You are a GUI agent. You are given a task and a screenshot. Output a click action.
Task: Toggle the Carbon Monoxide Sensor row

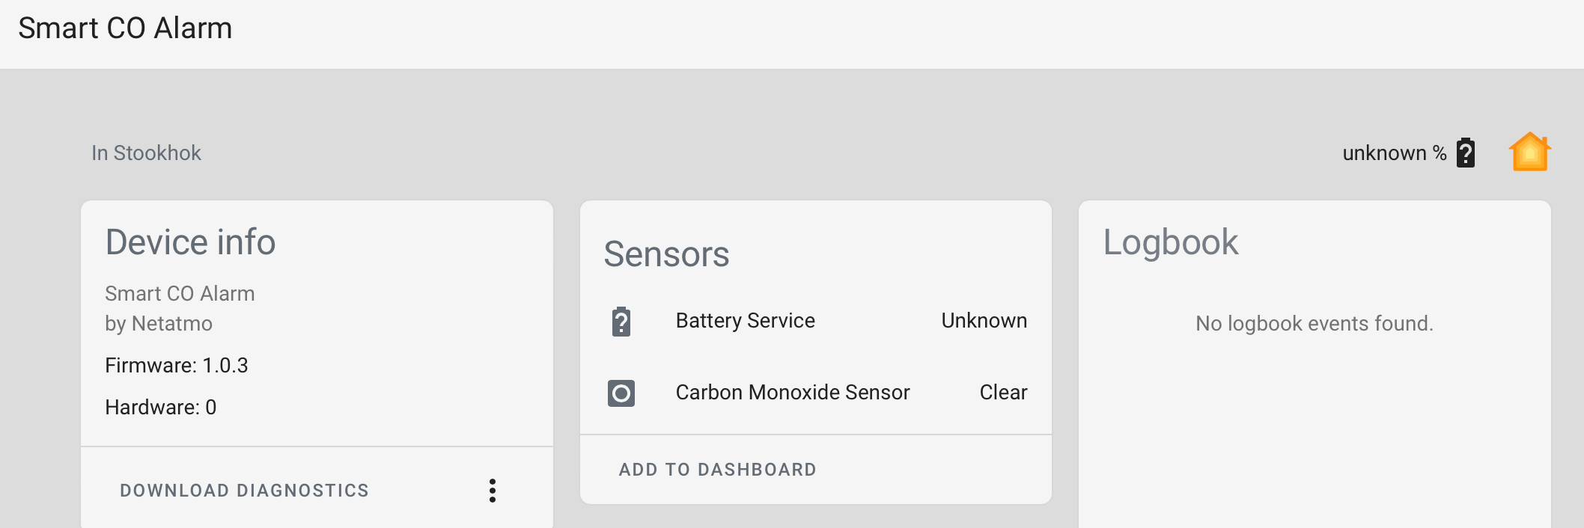[816, 392]
